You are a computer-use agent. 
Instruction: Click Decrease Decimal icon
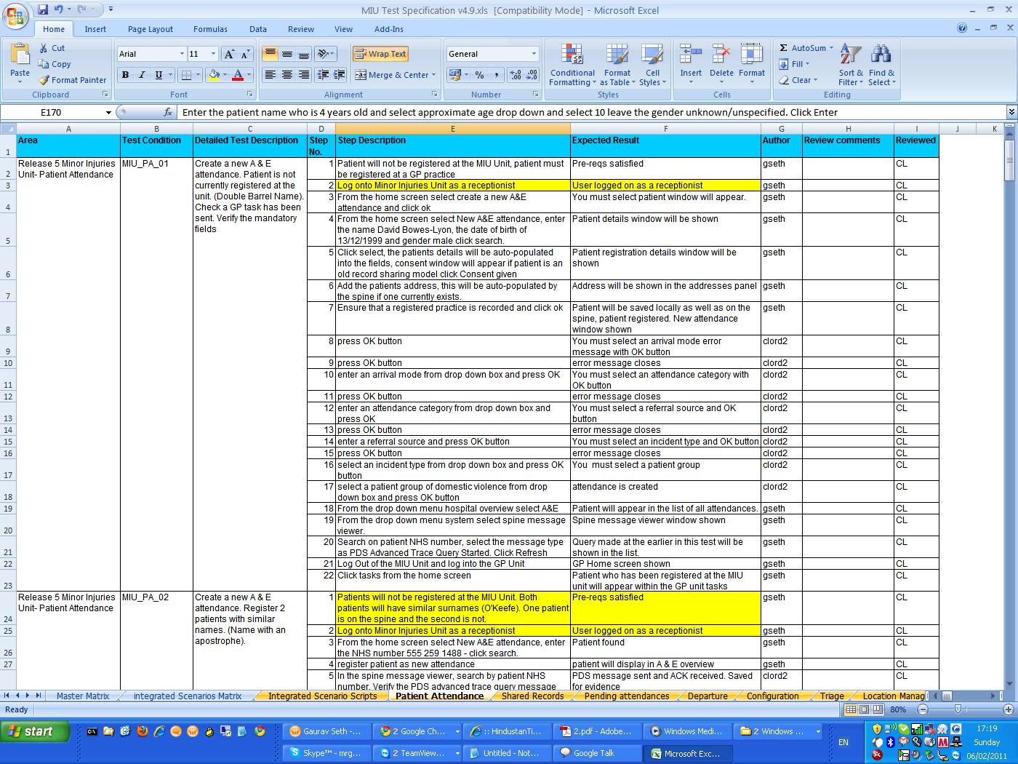tap(532, 75)
